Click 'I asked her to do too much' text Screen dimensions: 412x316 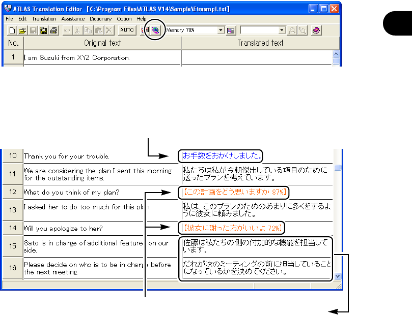click(x=87, y=207)
